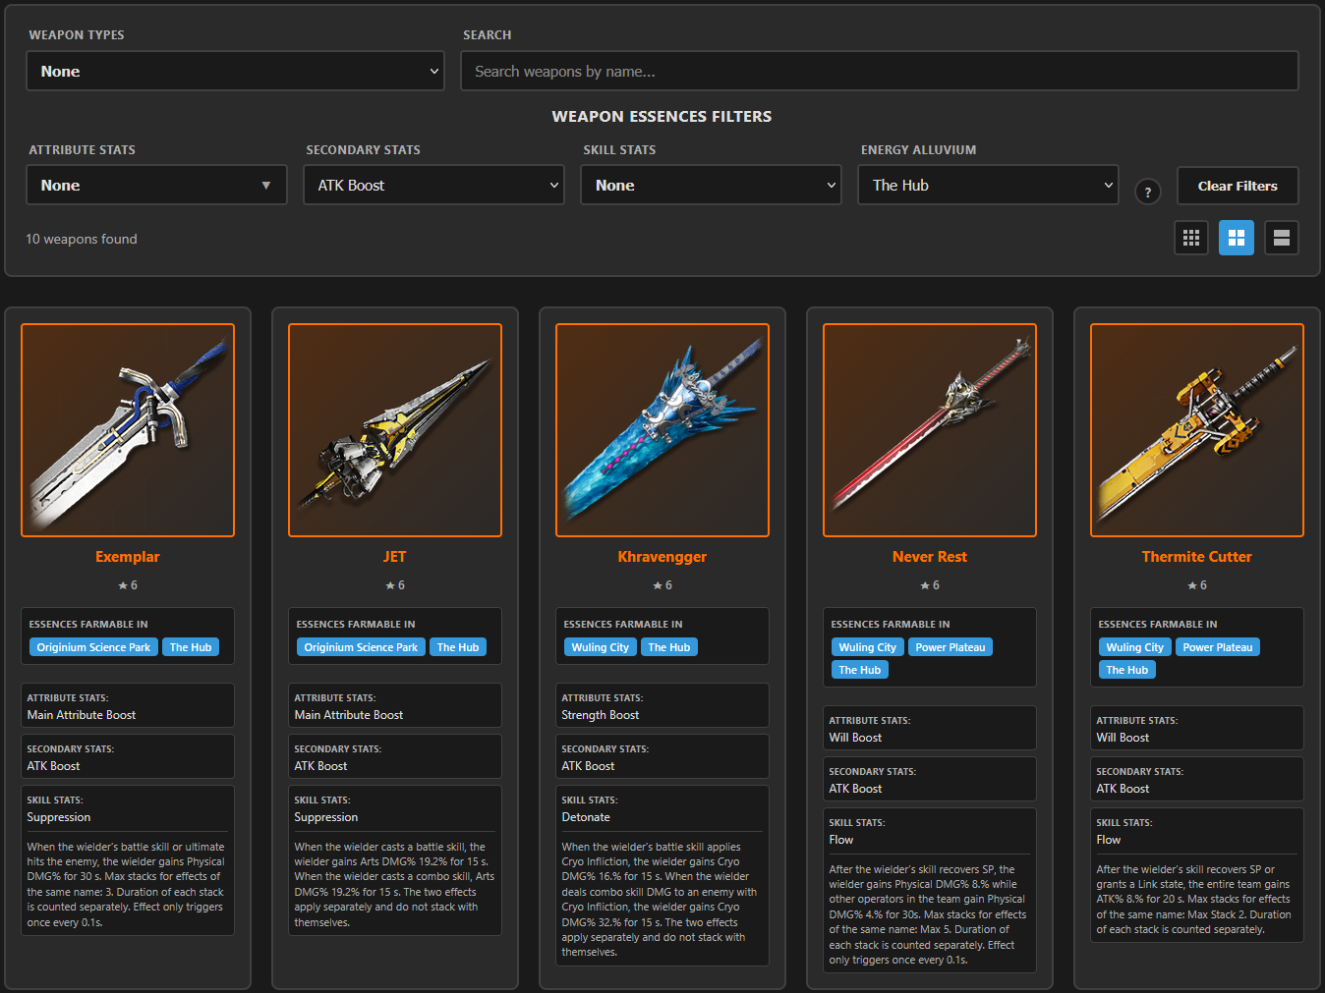Open the Weapon Types dropdown

tap(235, 71)
